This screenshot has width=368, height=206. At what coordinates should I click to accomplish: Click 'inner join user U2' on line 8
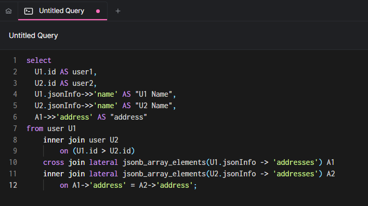click(x=81, y=140)
